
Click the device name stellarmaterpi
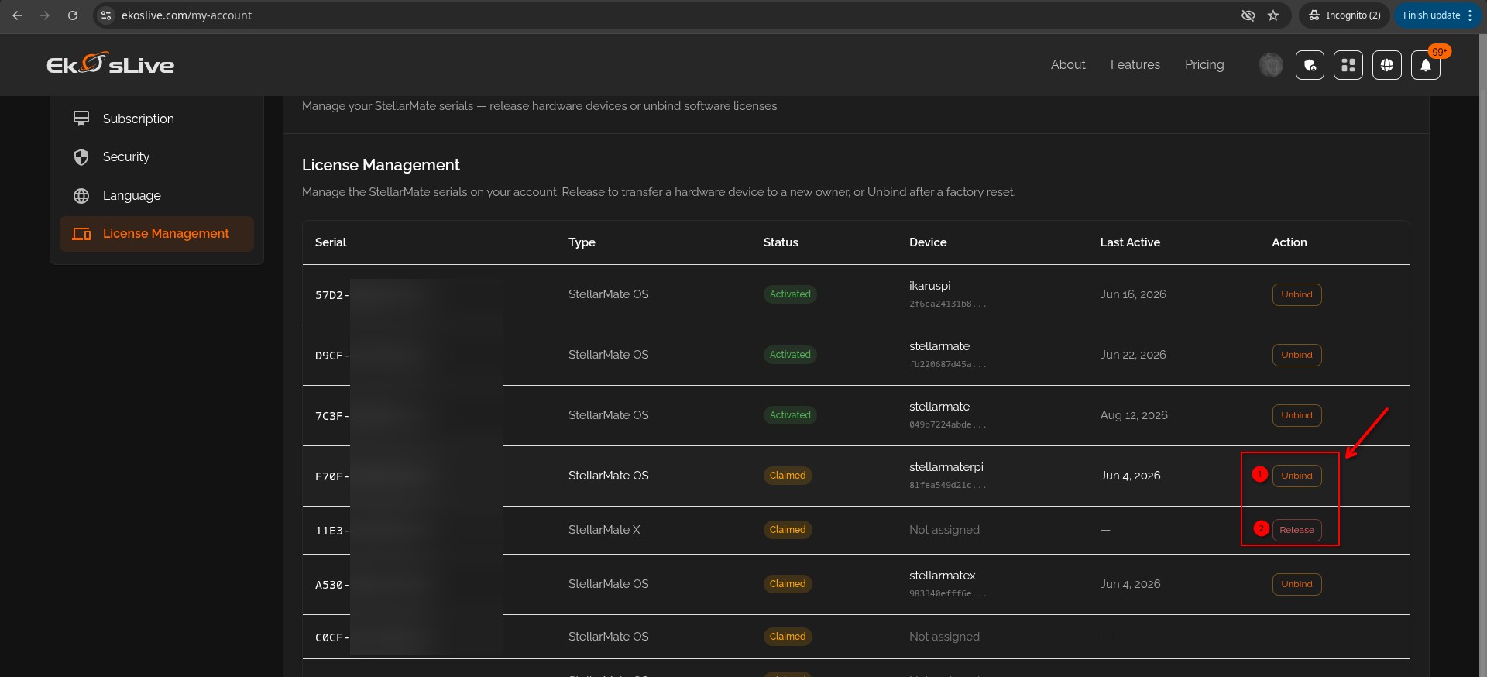946,467
